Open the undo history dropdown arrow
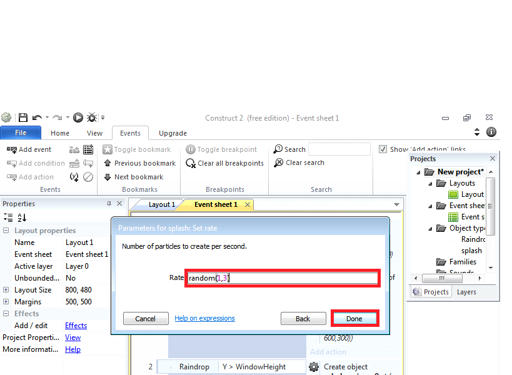The image size is (512, 375). (x=47, y=117)
